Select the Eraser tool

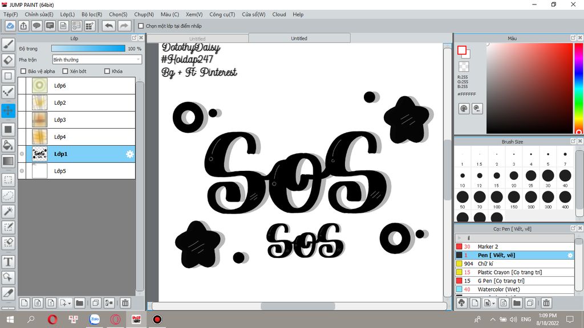pos(8,60)
